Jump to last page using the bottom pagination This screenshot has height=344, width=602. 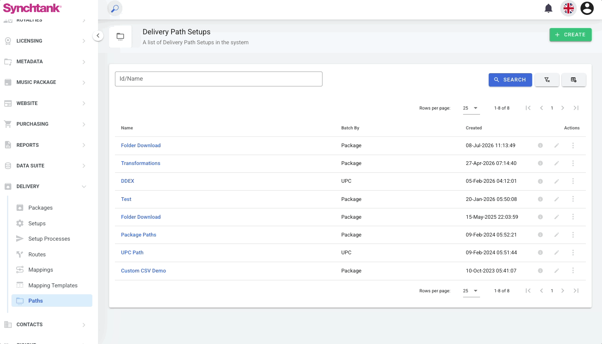(576, 291)
